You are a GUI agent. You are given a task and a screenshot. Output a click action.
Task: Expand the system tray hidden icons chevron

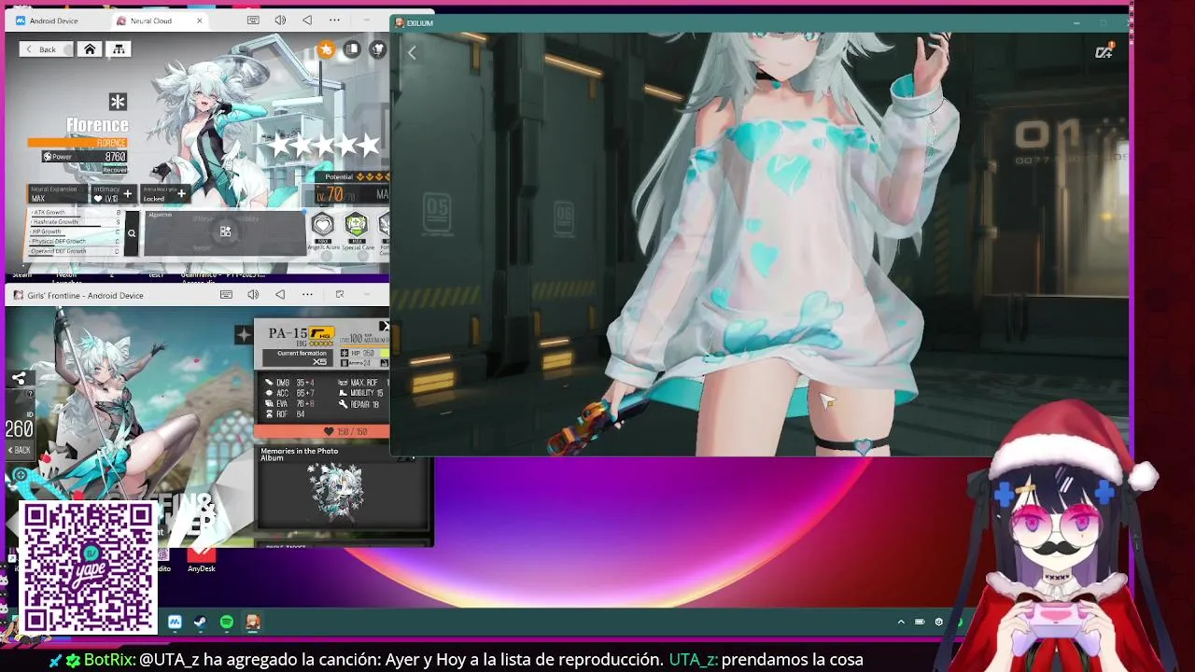tap(901, 622)
